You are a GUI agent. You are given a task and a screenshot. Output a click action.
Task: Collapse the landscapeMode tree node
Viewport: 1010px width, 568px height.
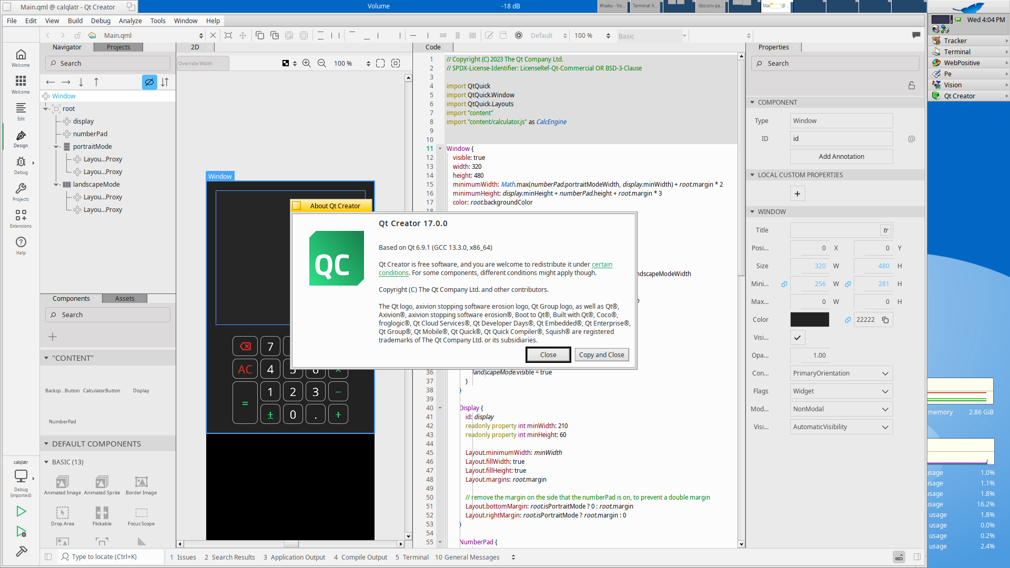pyautogui.click(x=56, y=185)
